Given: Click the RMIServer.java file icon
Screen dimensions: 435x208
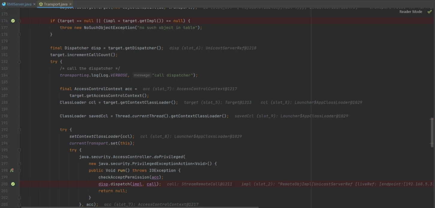Looking at the screenshot, I should [4, 4].
